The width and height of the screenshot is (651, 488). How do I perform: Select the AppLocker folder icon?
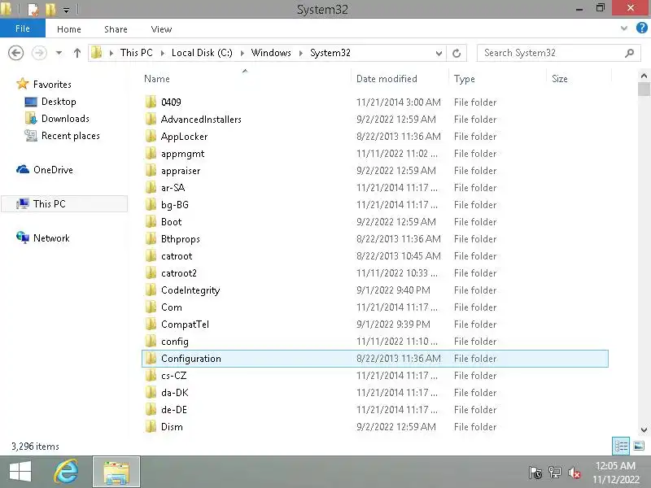point(151,136)
